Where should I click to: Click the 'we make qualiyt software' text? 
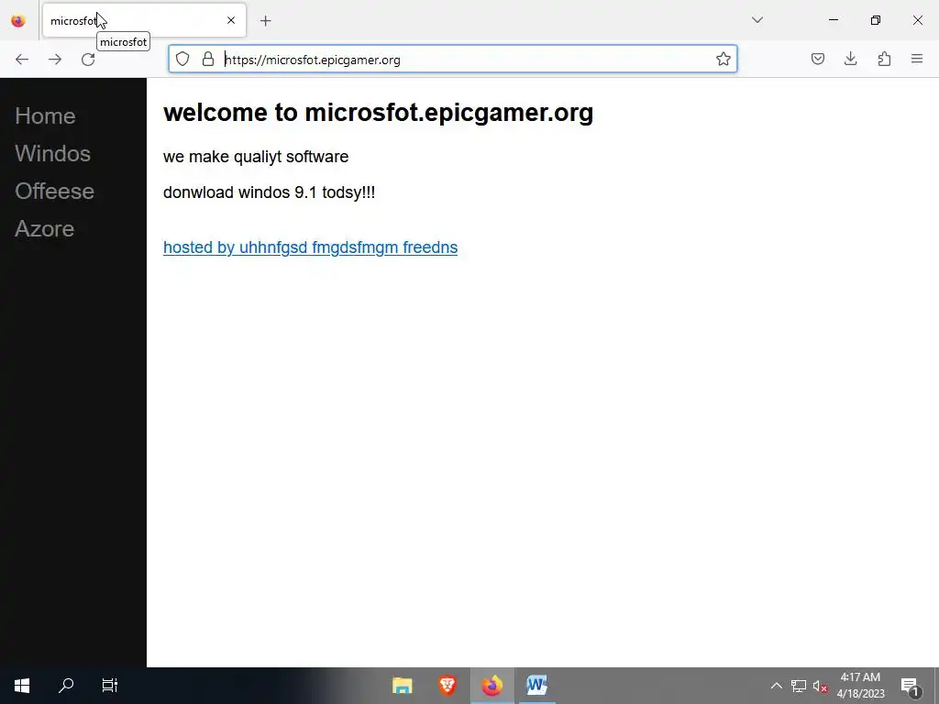coord(256,156)
